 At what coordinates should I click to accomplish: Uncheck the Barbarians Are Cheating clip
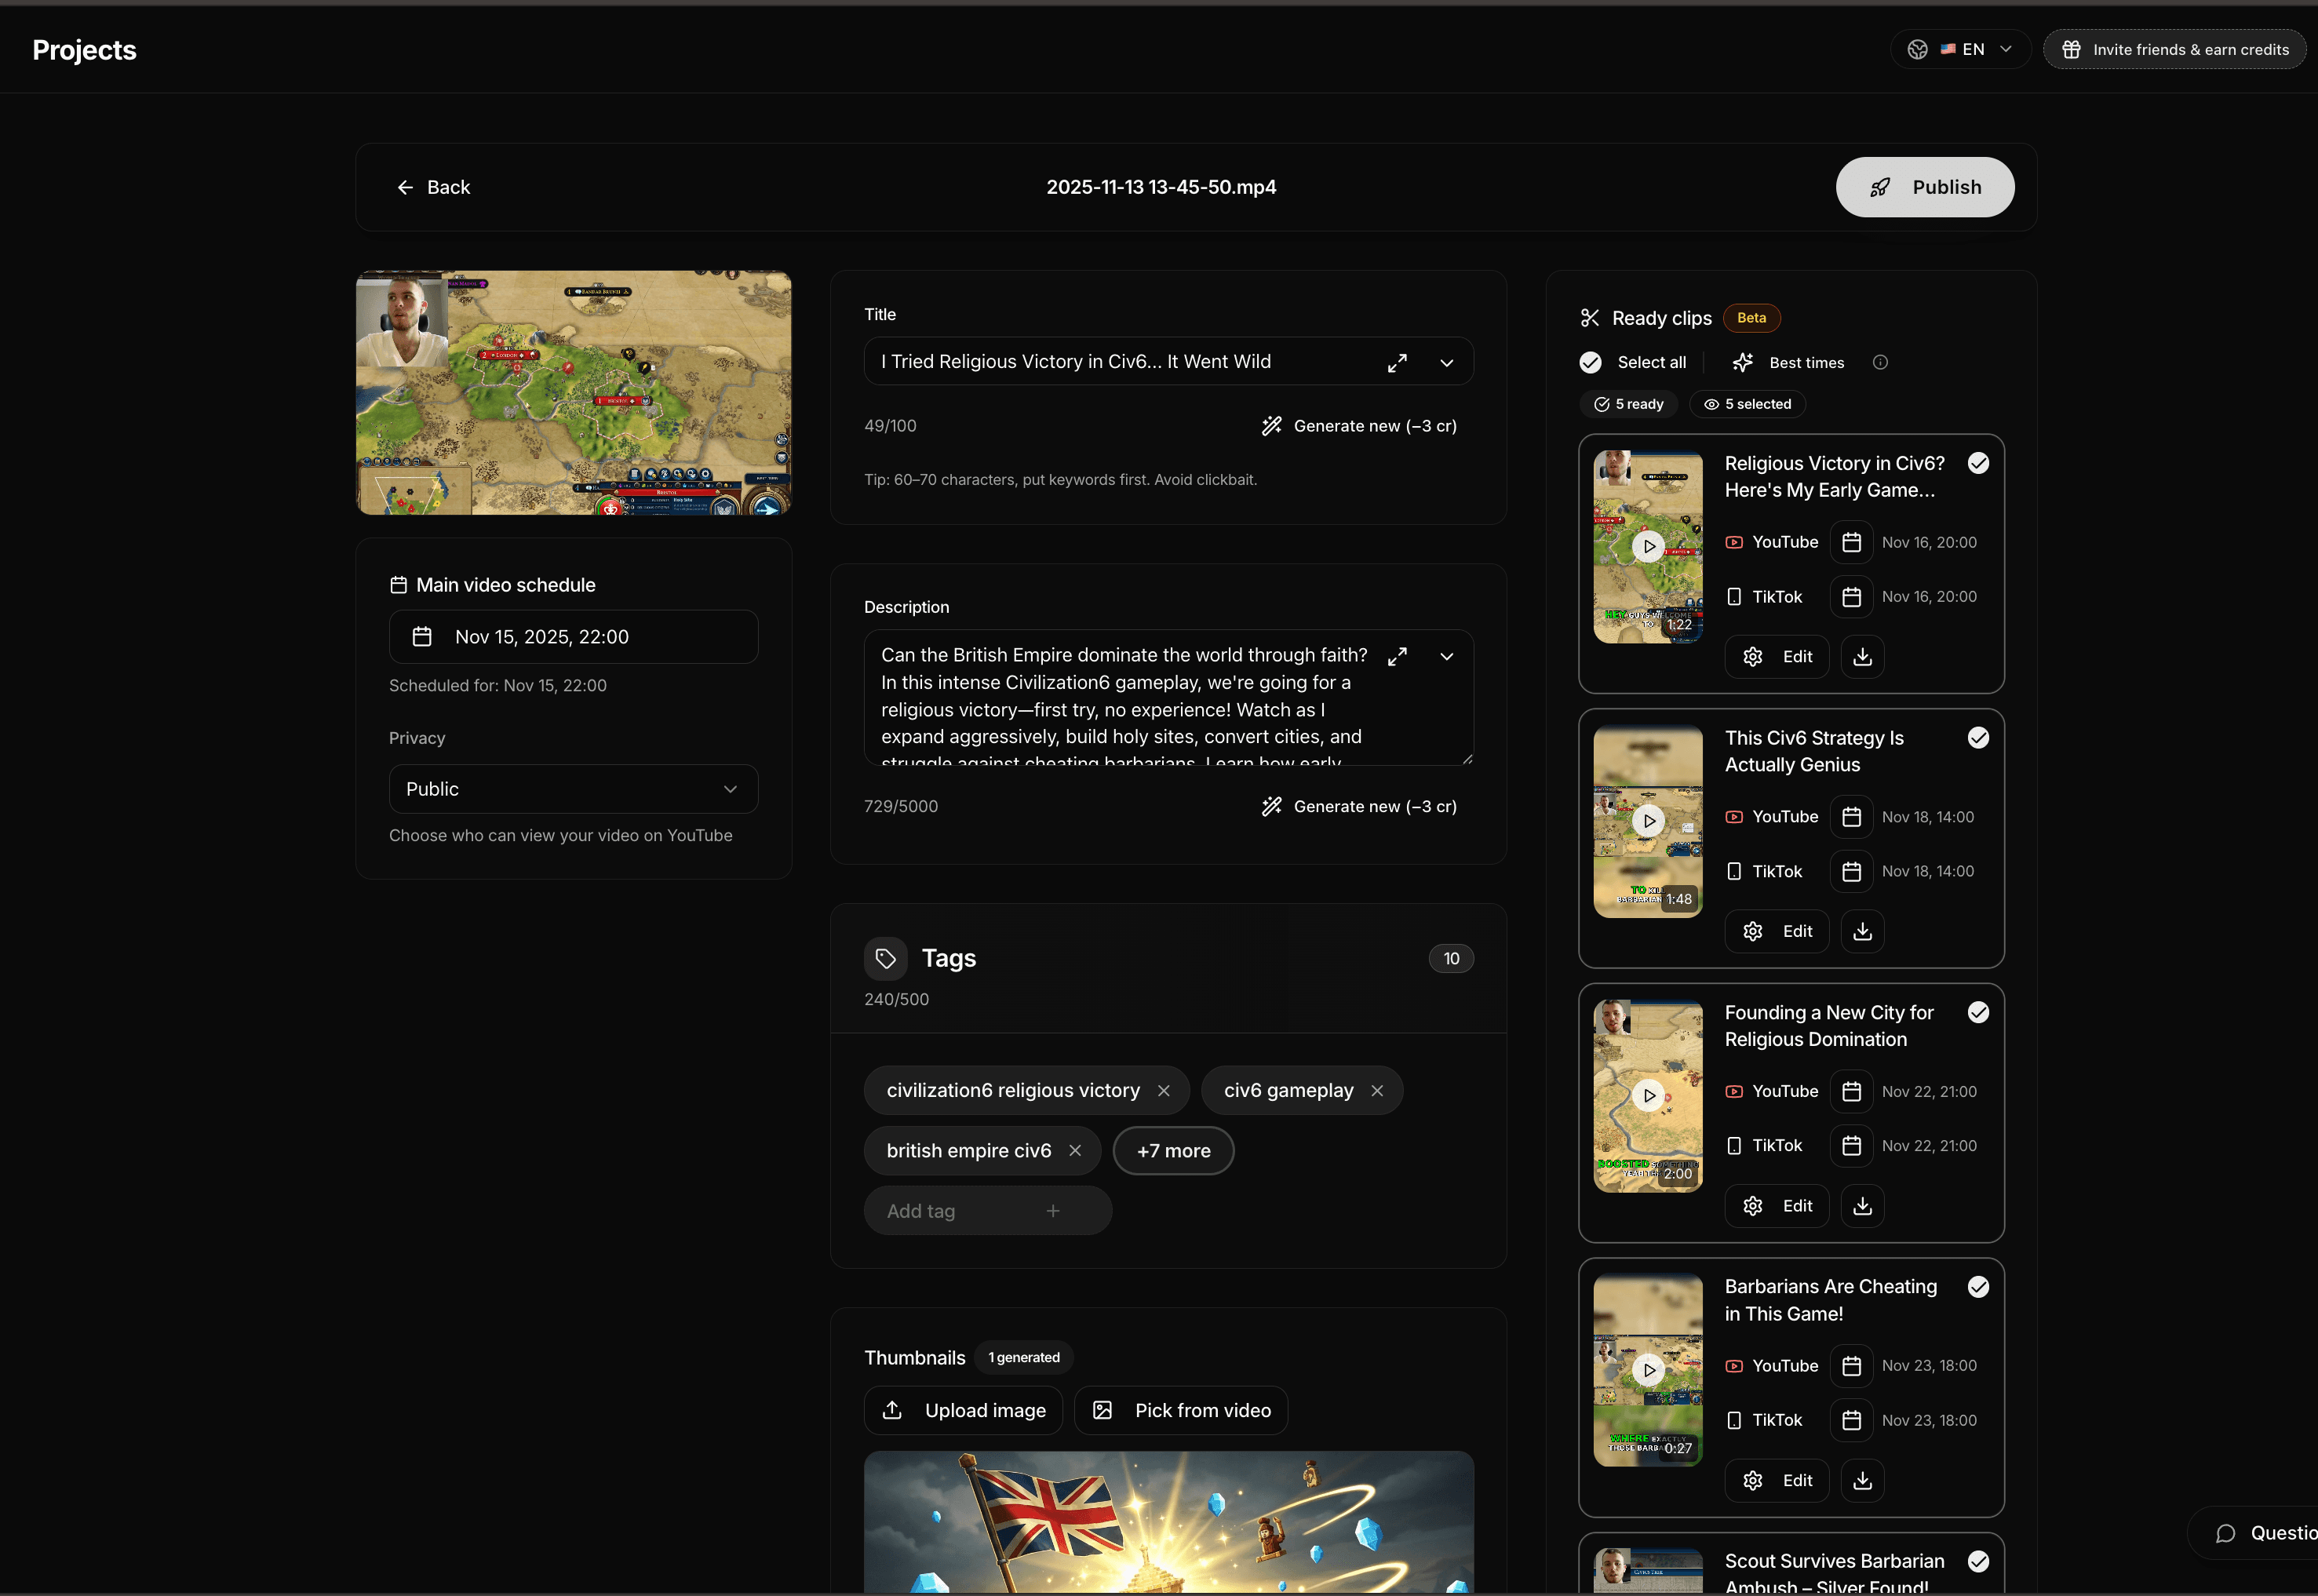click(x=1977, y=1287)
